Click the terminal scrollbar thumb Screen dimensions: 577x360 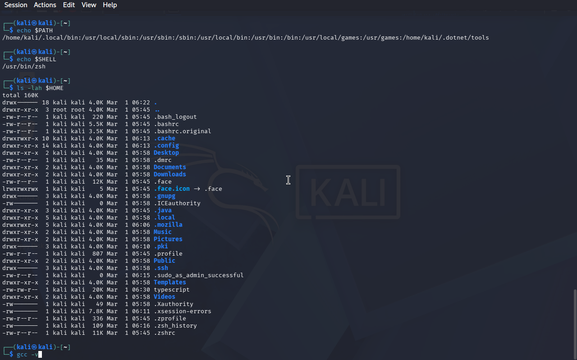click(x=574, y=323)
